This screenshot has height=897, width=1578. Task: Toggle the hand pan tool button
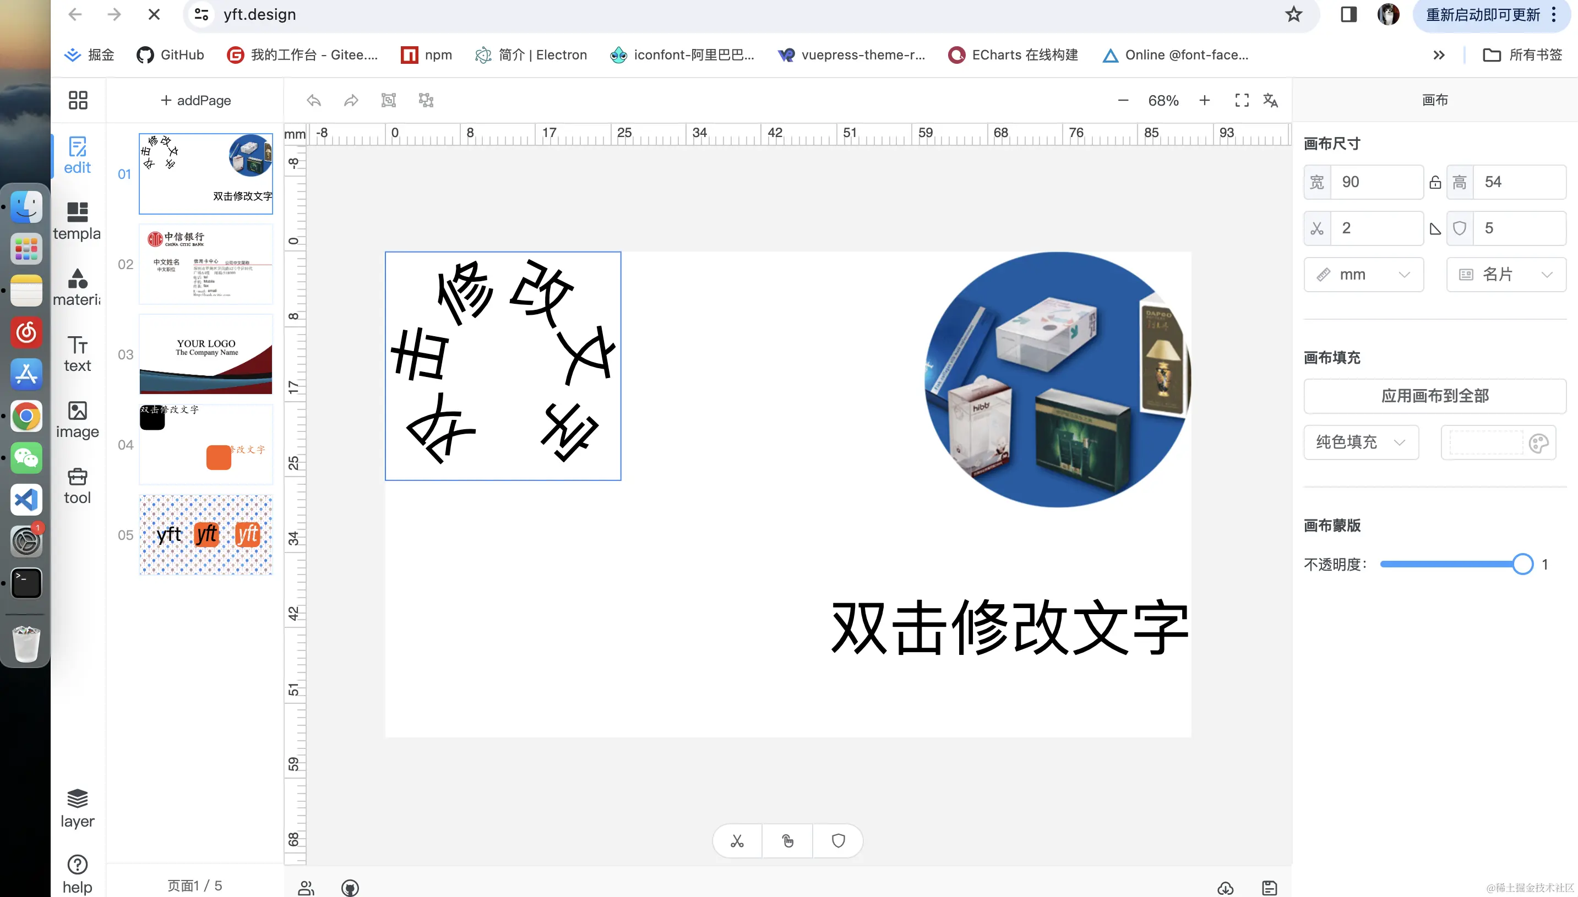[787, 840]
